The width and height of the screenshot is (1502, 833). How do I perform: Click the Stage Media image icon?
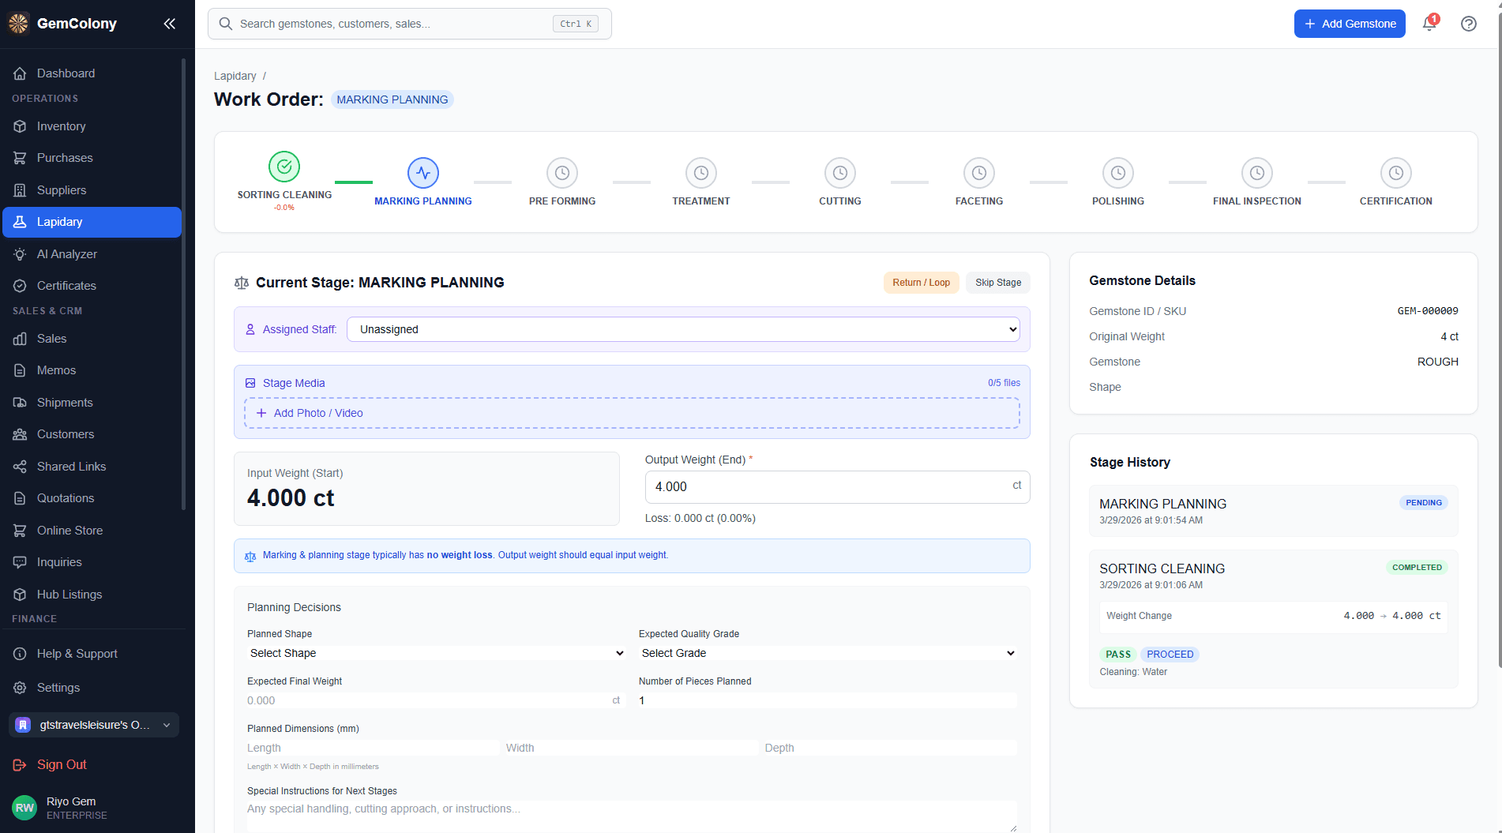tap(250, 383)
